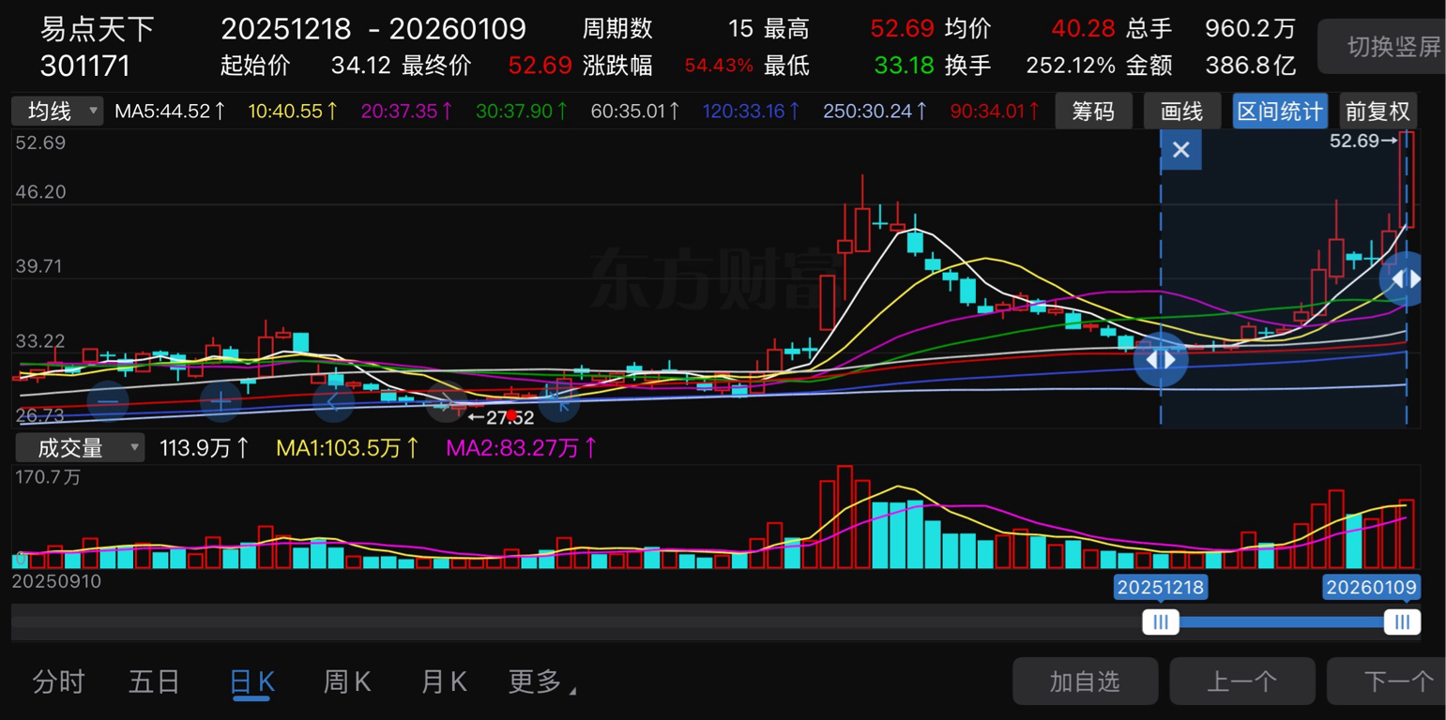The image size is (1446, 720).
Task: Click the 170.7万 volume axis label
Action: [48, 477]
